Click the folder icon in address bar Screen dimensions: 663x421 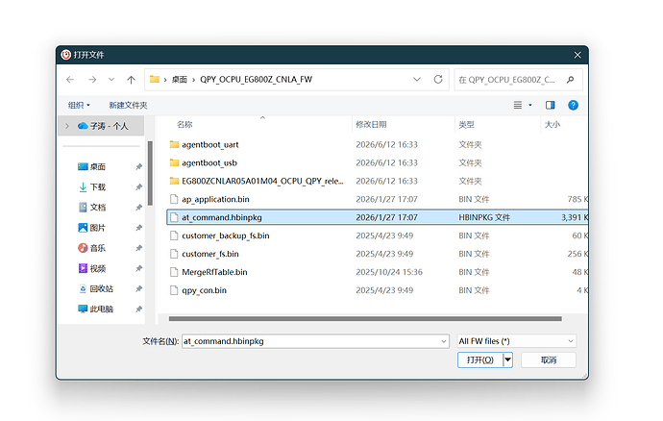155,79
